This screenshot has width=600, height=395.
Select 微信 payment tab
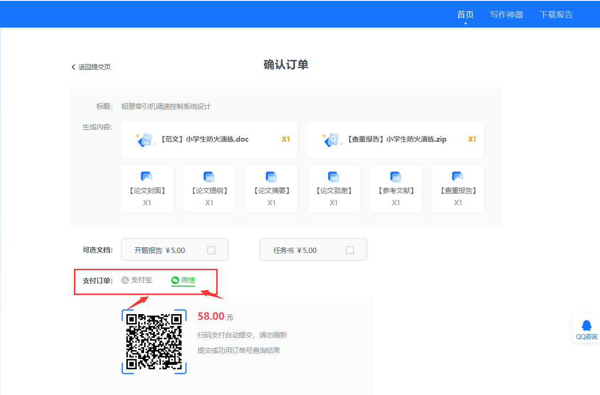(183, 280)
